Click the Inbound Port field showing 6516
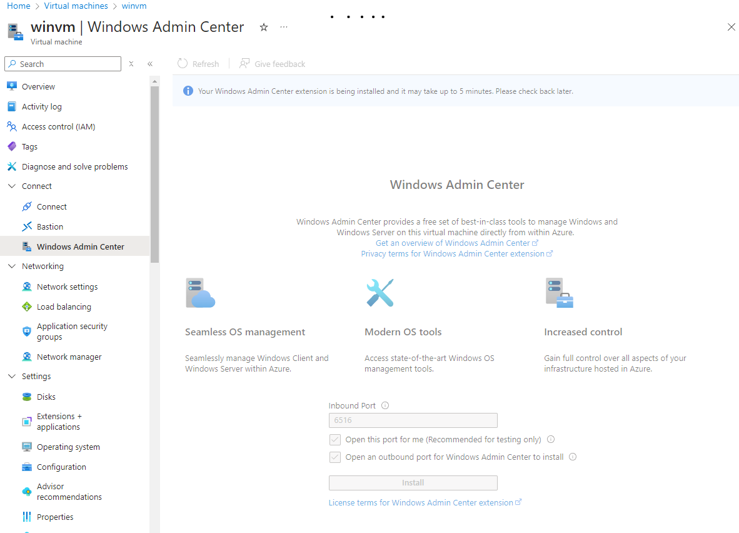Screen dimensions: 739x533 pyautogui.click(x=413, y=420)
